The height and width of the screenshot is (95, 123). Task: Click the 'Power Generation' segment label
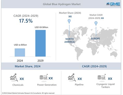coord(47,85)
